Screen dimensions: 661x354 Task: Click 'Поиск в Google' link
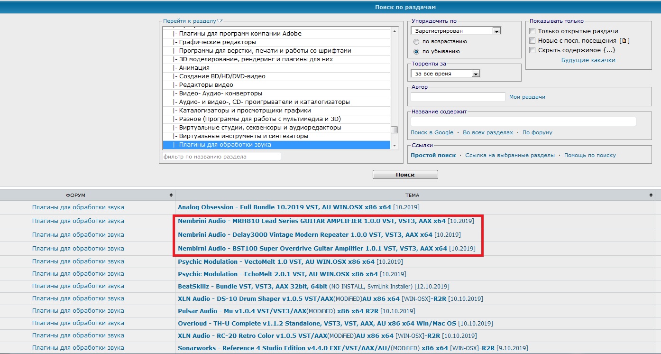tap(432, 133)
